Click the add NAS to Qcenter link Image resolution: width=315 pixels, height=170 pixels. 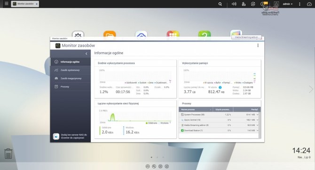[x=74, y=136]
